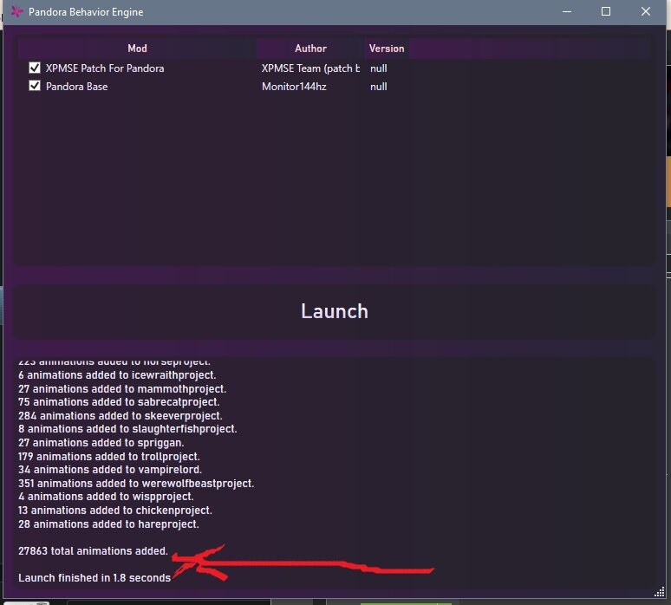This screenshot has height=605, width=671.
Task: Click log line '27 animations added to spriggan.'
Action: 101,442
